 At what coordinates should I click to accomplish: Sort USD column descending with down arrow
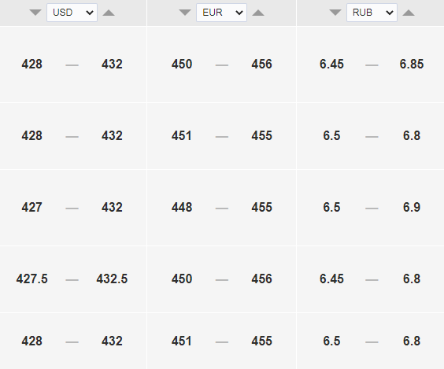(35, 13)
